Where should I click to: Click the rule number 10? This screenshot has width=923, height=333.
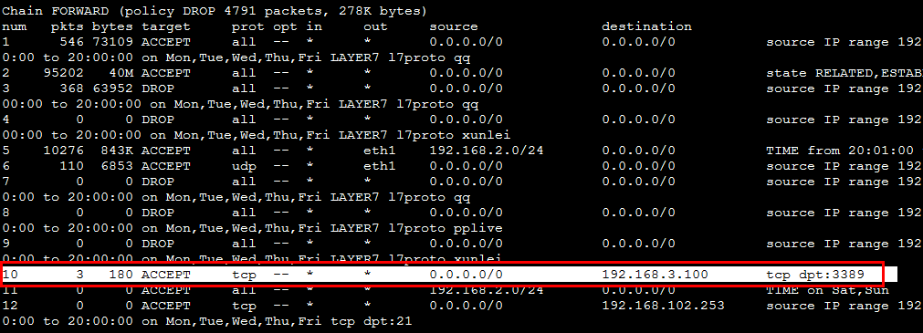(x=11, y=275)
